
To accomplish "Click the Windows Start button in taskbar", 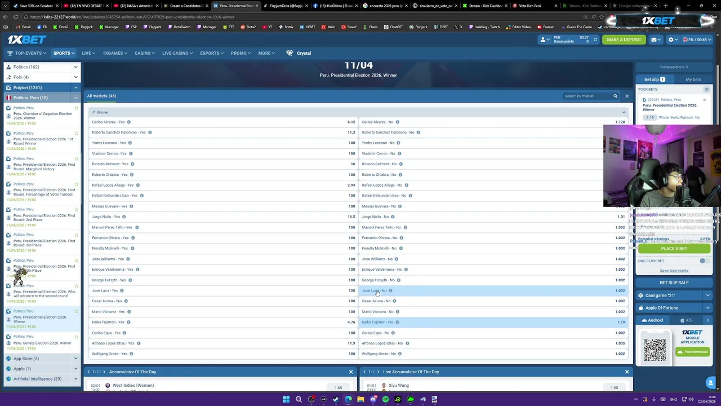I will [x=286, y=399].
